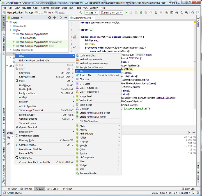Click the Stop square icon in toolbar
This screenshot has height=196, width=202.
pyautogui.click(x=161, y=13)
